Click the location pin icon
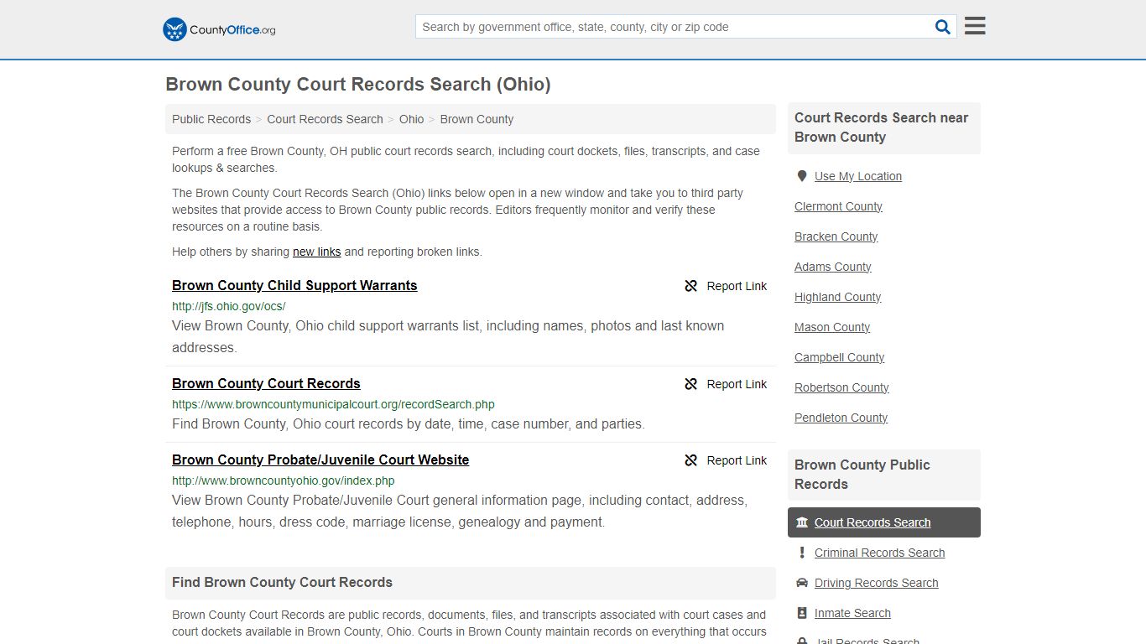The image size is (1146, 644). tap(802, 176)
